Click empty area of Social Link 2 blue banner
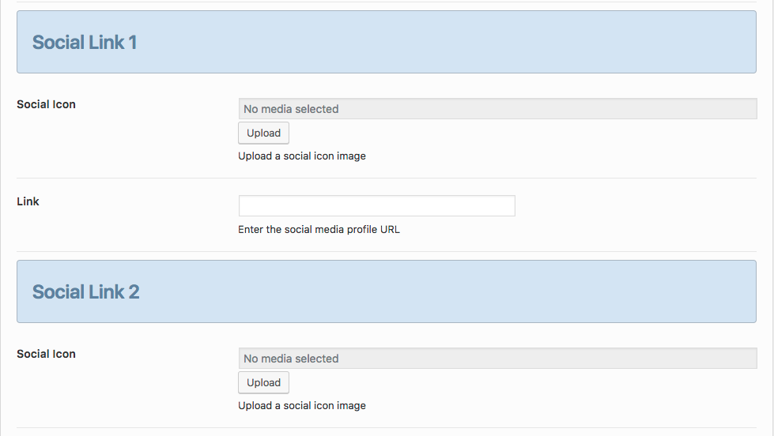The height and width of the screenshot is (436, 774). [444, 292]
